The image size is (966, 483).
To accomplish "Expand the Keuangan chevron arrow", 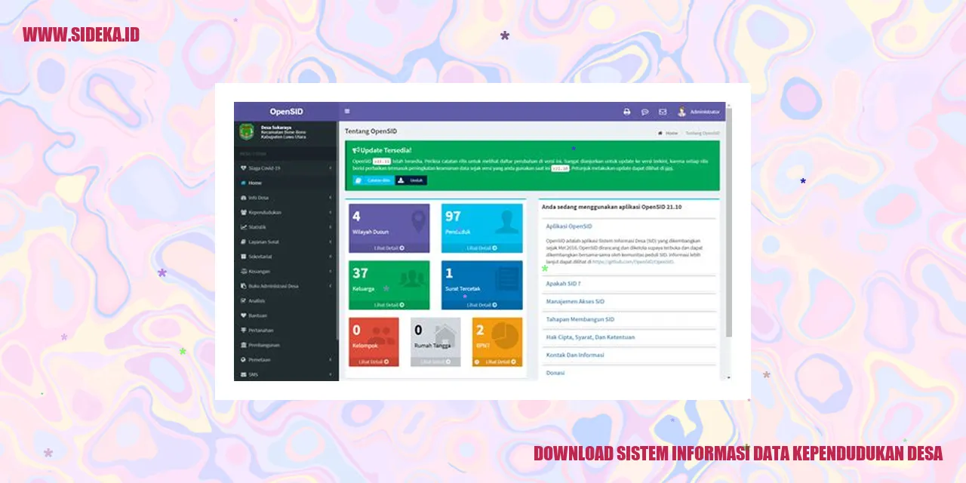I will (x=331, y=271).
